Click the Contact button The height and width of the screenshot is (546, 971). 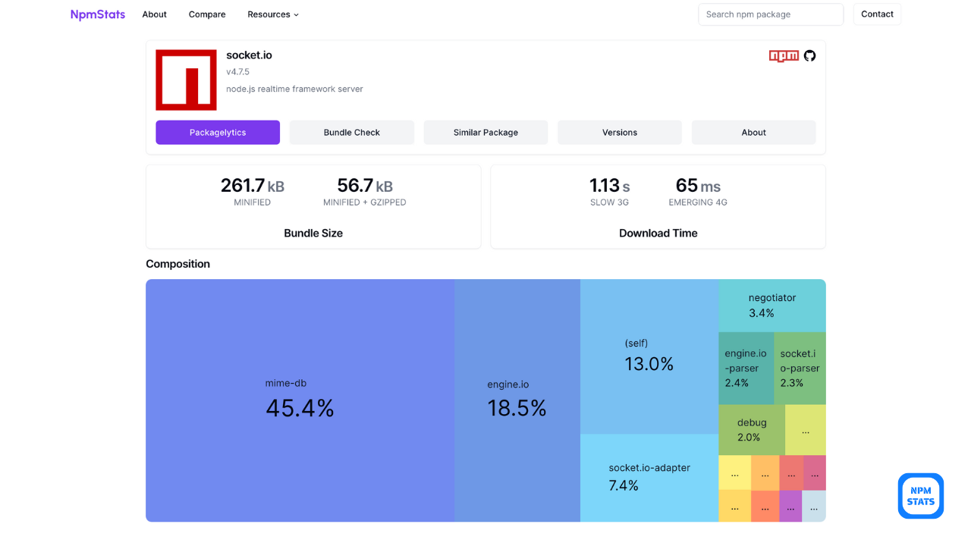click(x=877, y=14)
